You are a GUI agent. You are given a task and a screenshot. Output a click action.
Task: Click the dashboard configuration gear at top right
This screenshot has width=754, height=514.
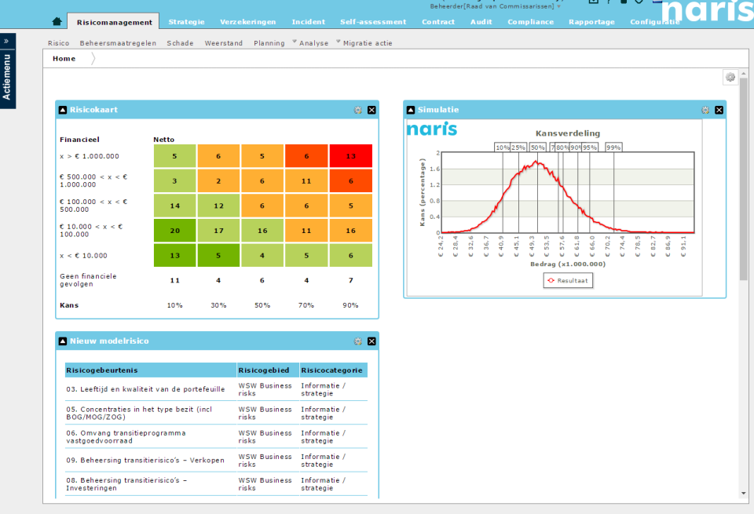[730, 77]
